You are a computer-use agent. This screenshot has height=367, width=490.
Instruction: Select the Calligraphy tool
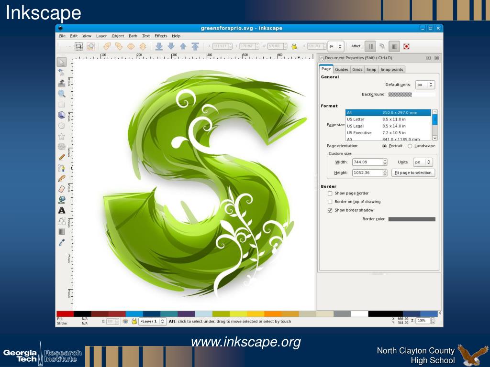62,179
